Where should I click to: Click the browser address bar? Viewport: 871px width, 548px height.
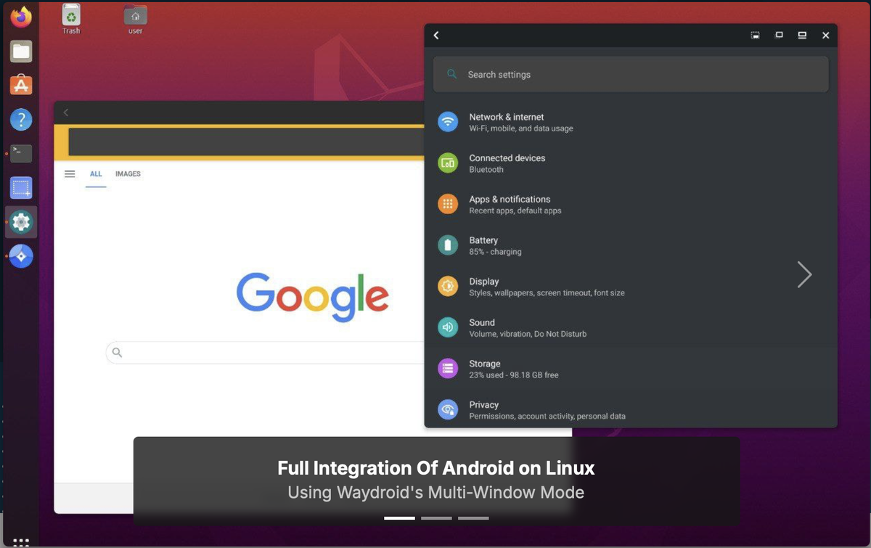pyautogui.click(x=247, y=143)
